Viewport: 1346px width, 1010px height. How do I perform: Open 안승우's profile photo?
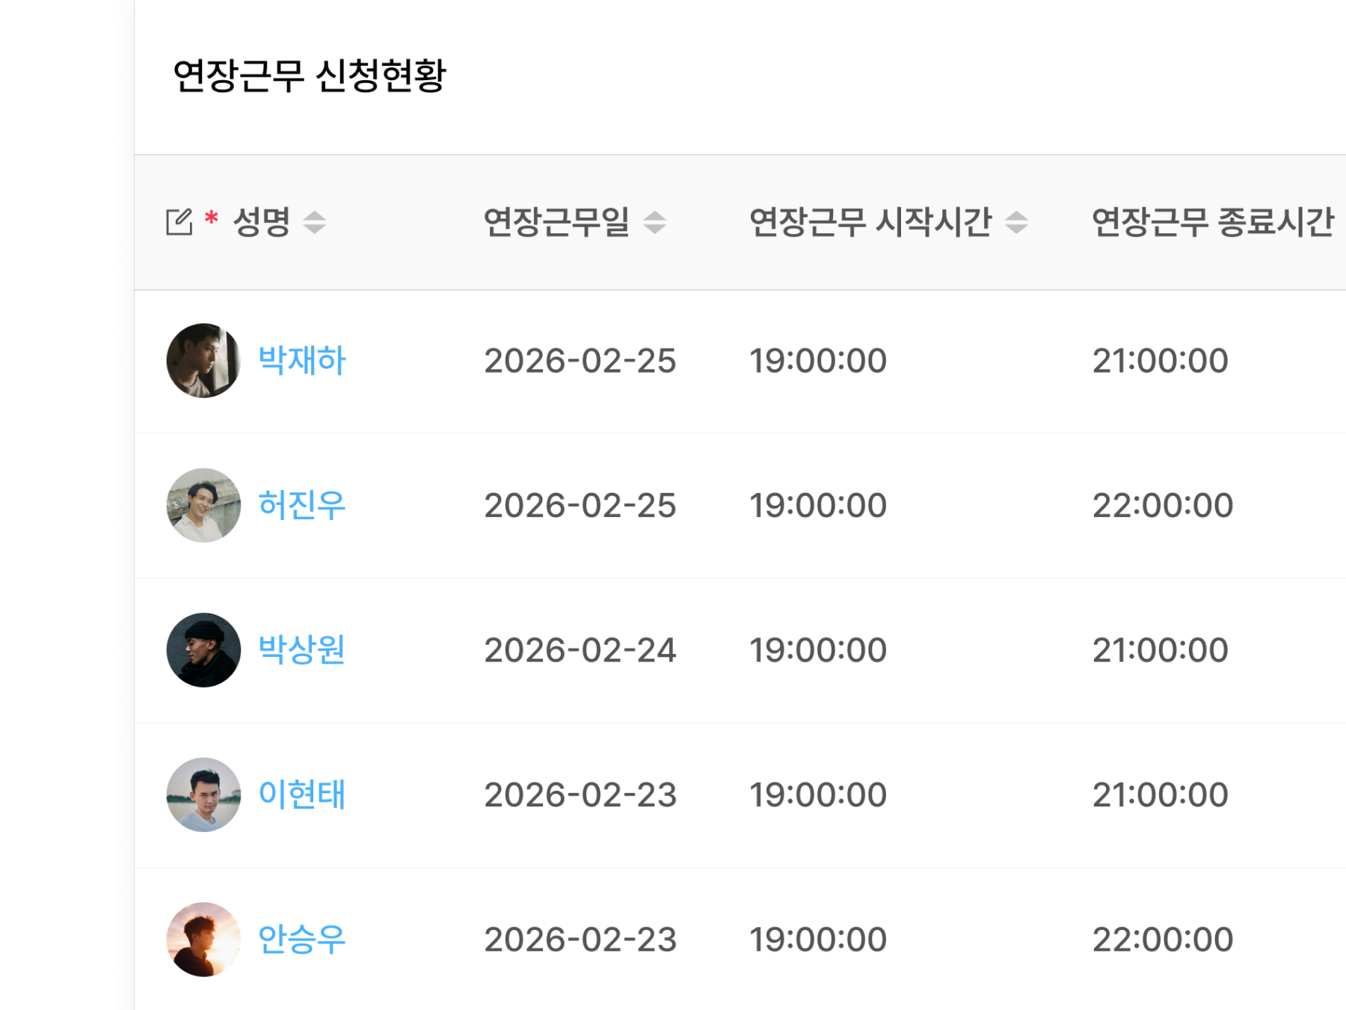click(203, 939)
